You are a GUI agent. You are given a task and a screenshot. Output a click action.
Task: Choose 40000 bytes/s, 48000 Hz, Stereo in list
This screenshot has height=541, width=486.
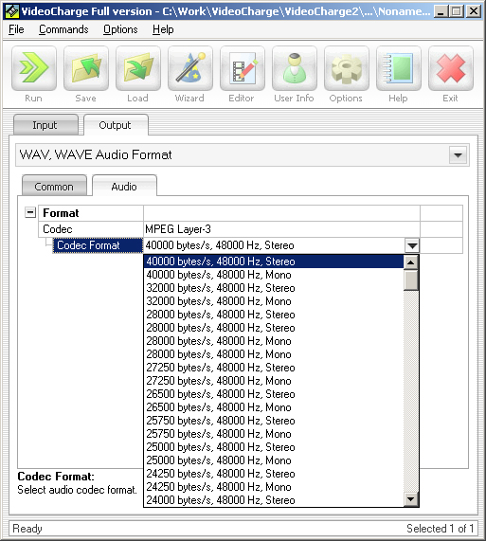274,261
